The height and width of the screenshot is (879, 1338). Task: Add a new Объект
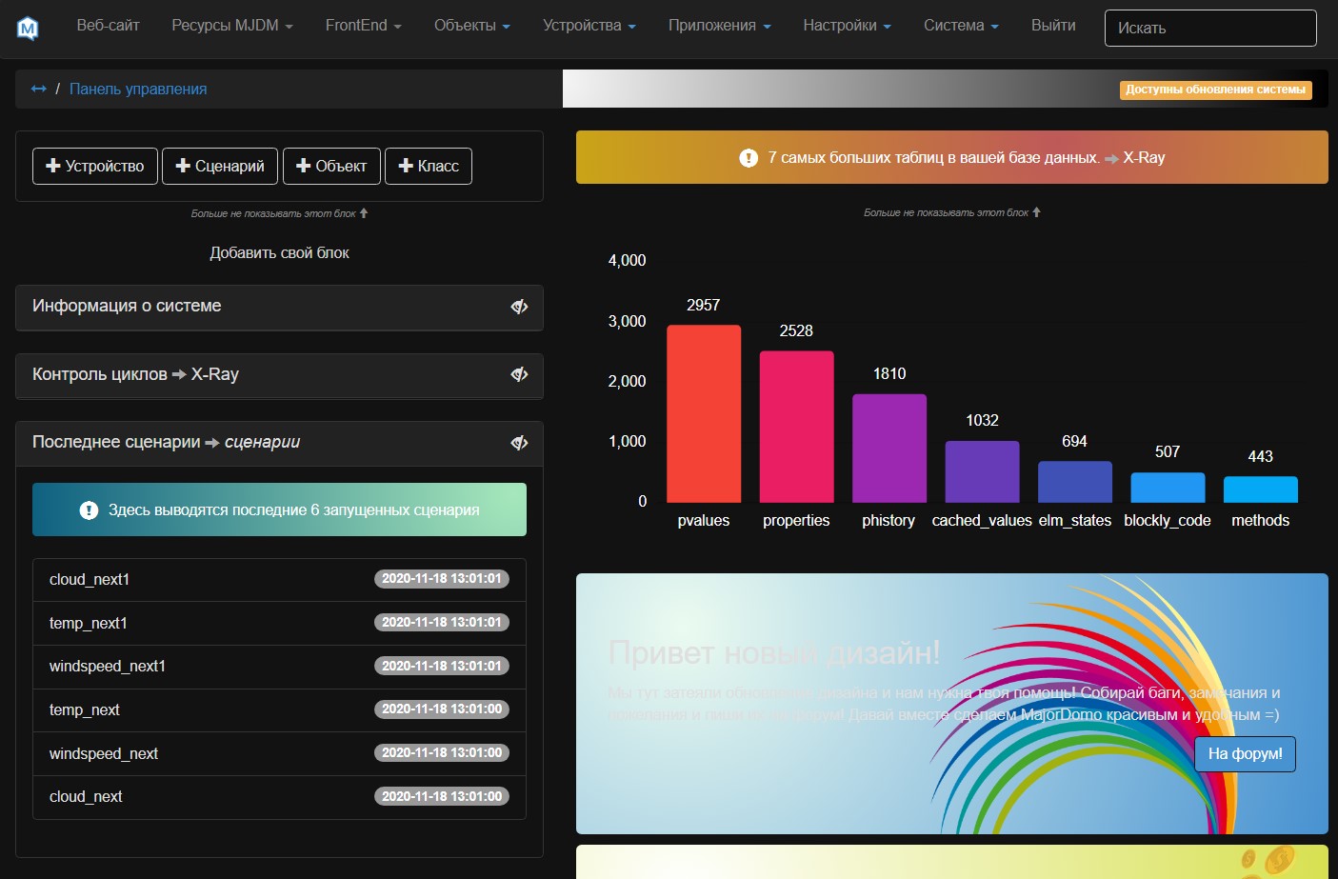coord(331,166)
